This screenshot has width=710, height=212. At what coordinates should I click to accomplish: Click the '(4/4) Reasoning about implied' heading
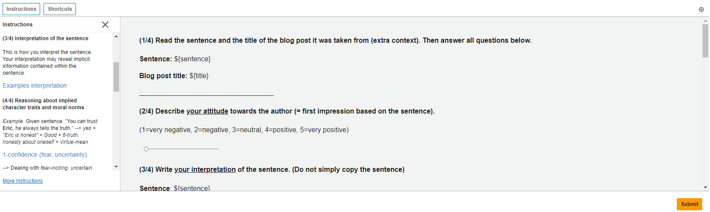40,101
